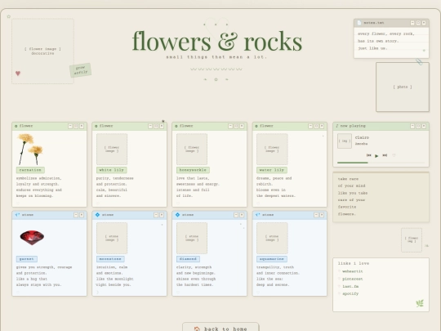The width and height of the screenshot is (441, 331).
Task: Play the Clairo track
Action: (376, 155)
